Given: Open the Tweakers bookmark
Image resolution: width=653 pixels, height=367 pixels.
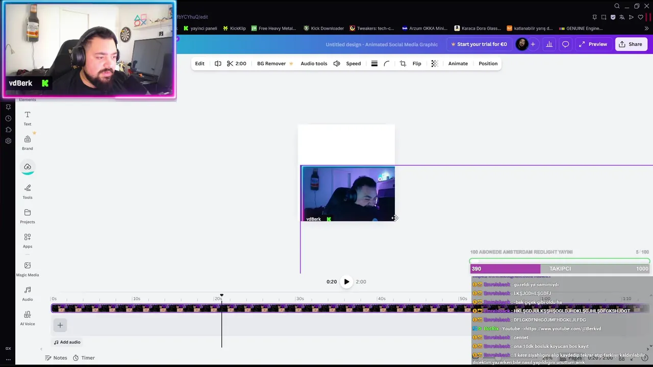Looking at the screenshot, I should coord(372,29).
